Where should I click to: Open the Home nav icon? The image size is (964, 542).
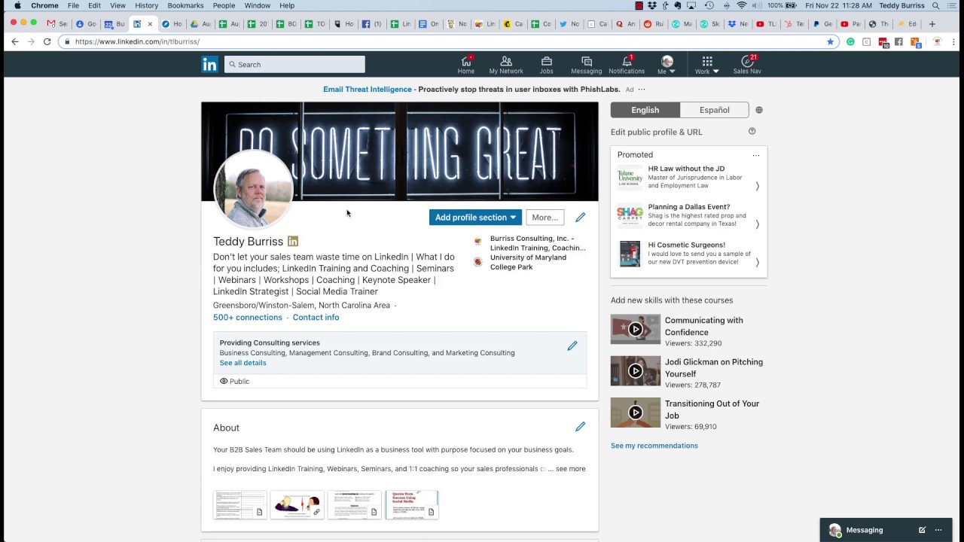(466, 65)
